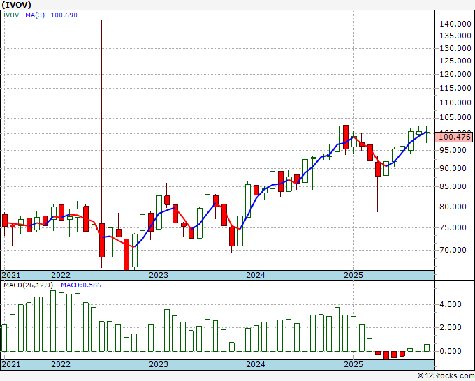
Task: Click 2025 on the price chart timeline
Action: (x=353, y=275)
